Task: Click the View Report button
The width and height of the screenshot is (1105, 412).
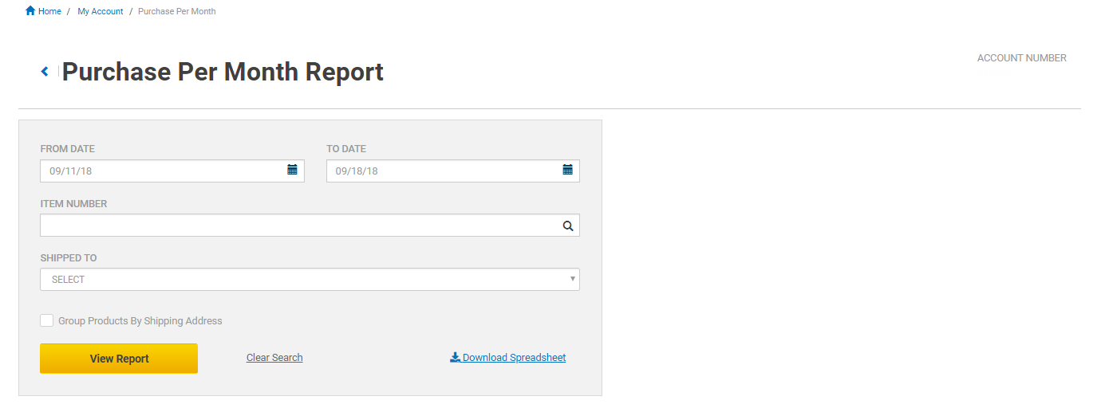Action: tap(119, 359)
